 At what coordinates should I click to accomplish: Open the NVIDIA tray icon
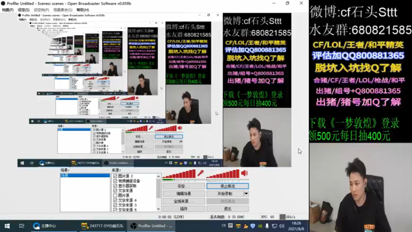click(x=260, y=226)
